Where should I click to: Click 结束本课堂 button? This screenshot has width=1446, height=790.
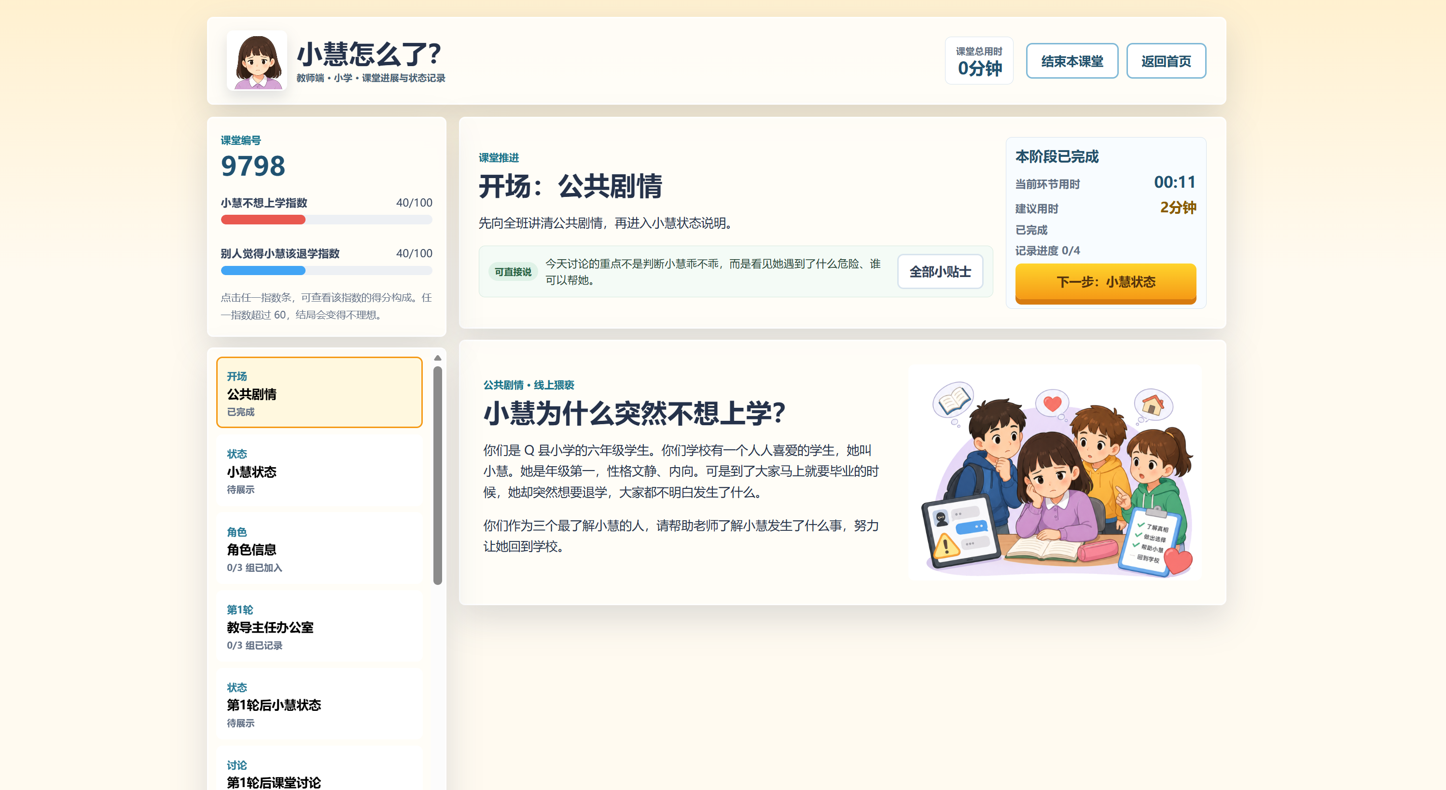[x=1071, y=61]
